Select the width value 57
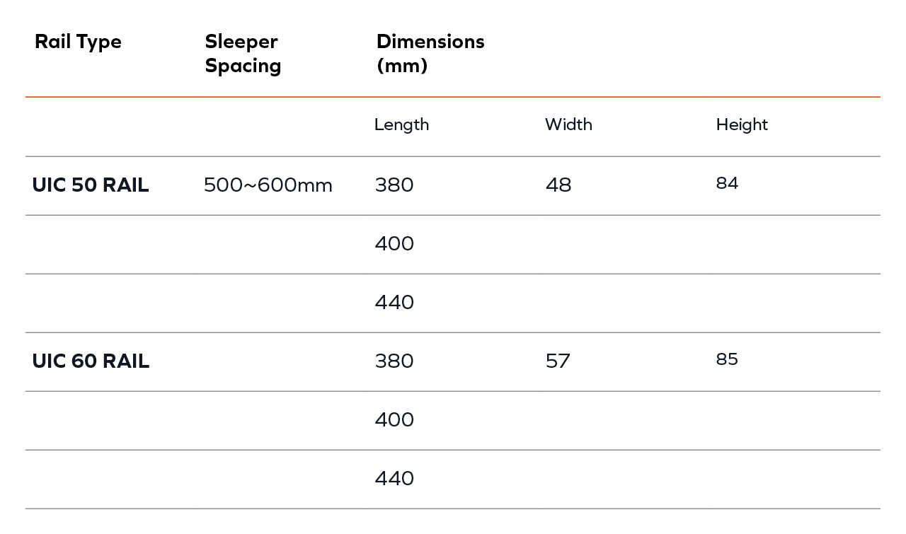This screenshot has width=906, height=534. 558,361
